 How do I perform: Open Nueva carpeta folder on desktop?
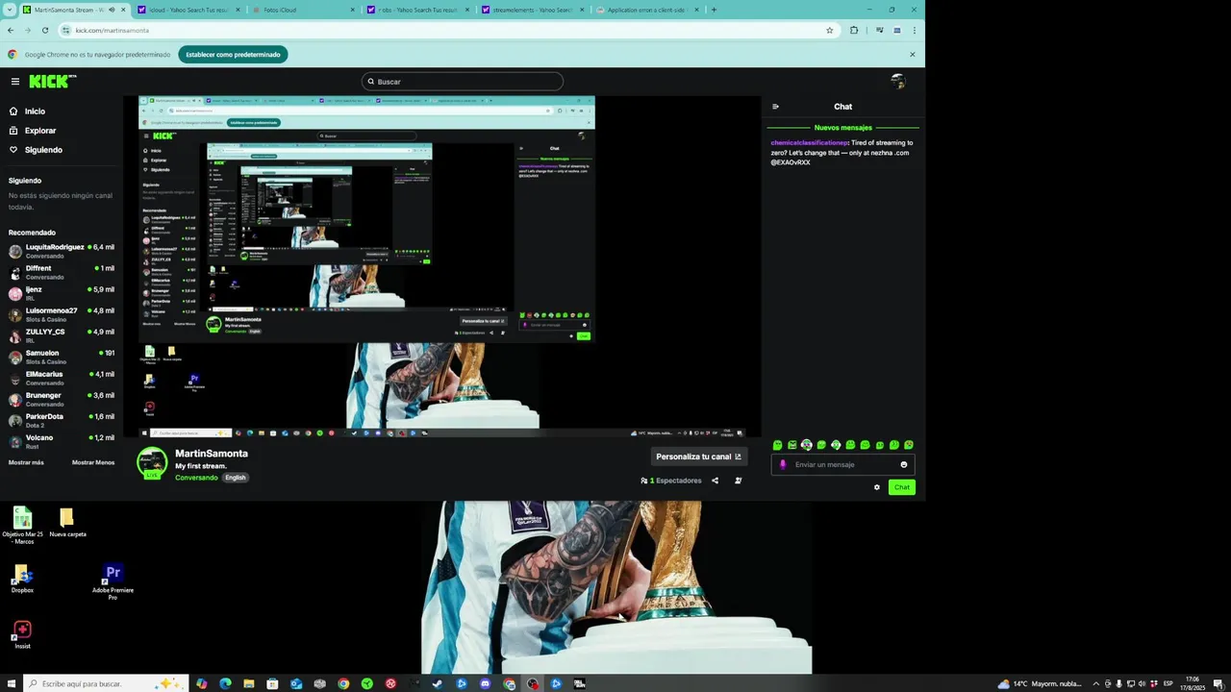point(67,523)
